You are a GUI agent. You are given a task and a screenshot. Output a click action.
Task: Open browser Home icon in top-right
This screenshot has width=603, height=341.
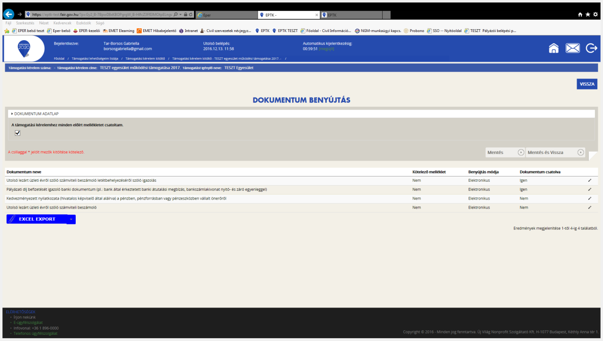(580, 15)
